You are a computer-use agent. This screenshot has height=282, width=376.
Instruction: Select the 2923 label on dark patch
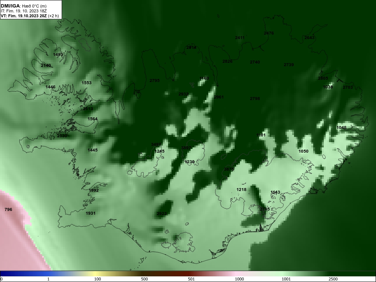click(162, 214)
